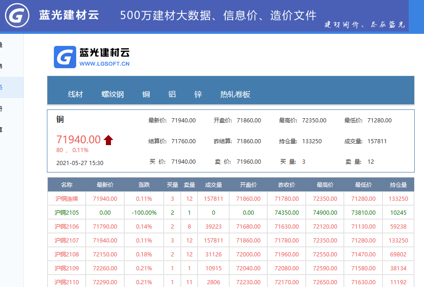
Task: Click 沪铜2105 open interest 10245
Action: point(398,213)
